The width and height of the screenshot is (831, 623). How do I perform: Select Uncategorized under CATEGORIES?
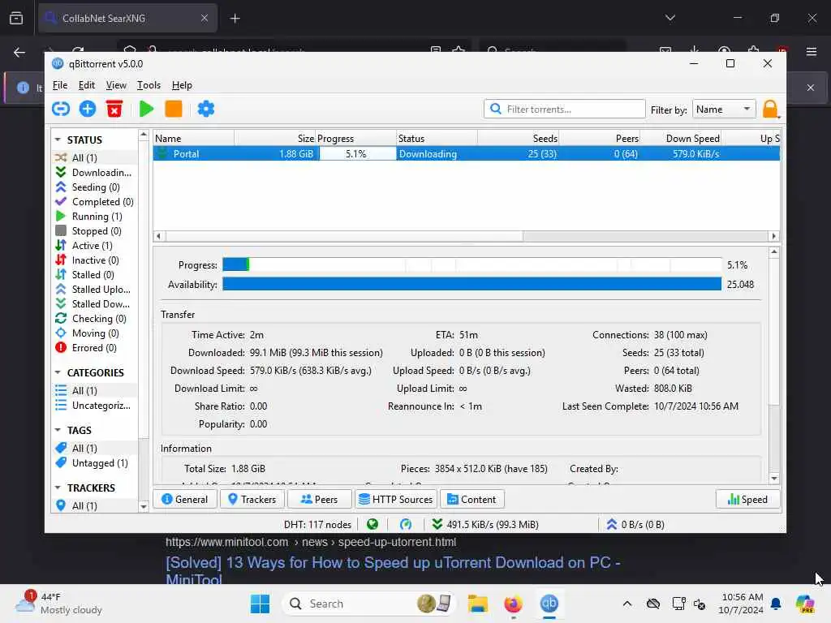[x=93, y=406]
